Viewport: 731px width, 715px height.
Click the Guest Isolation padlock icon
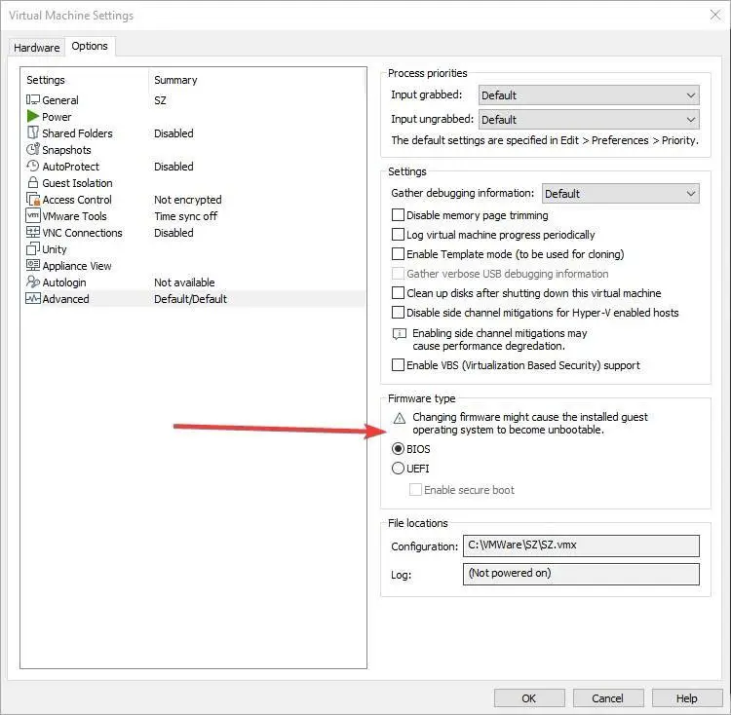(32, 182)
